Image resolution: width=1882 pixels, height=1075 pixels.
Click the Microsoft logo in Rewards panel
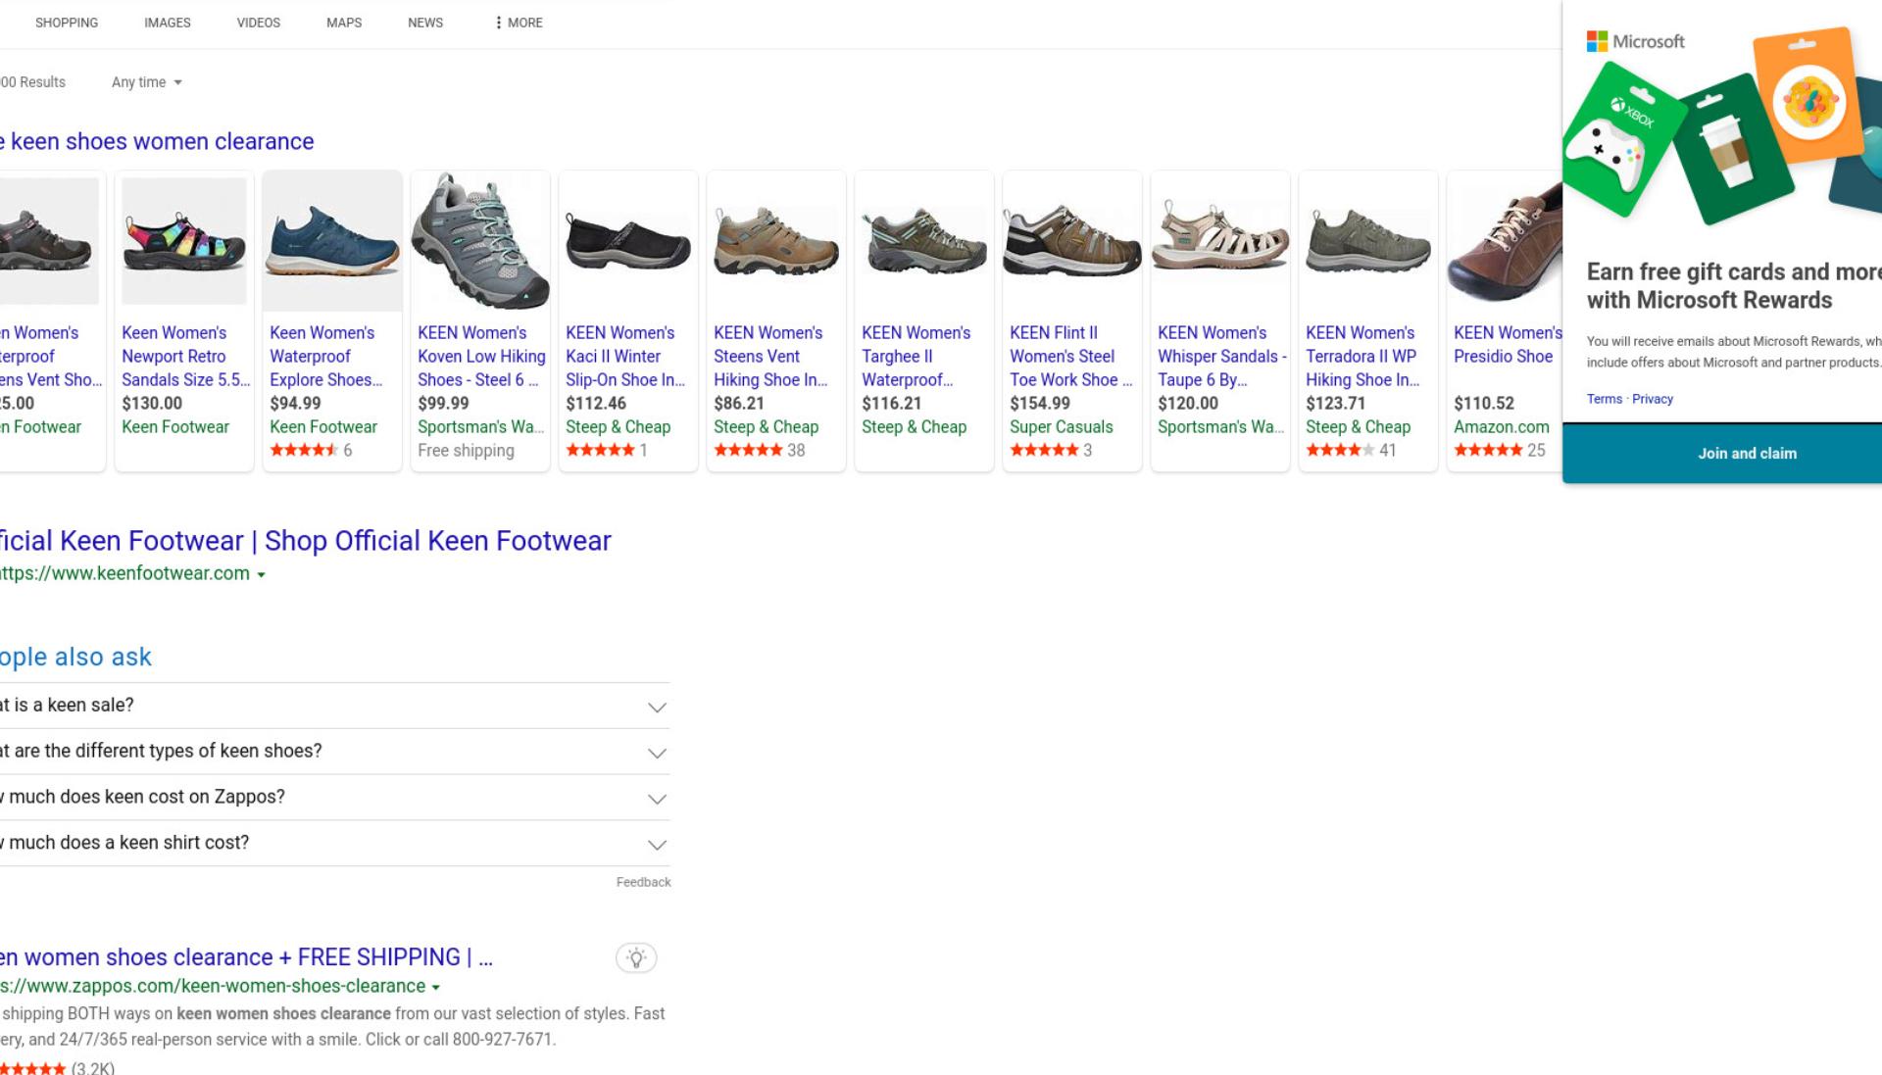[x=1636, y=41]
